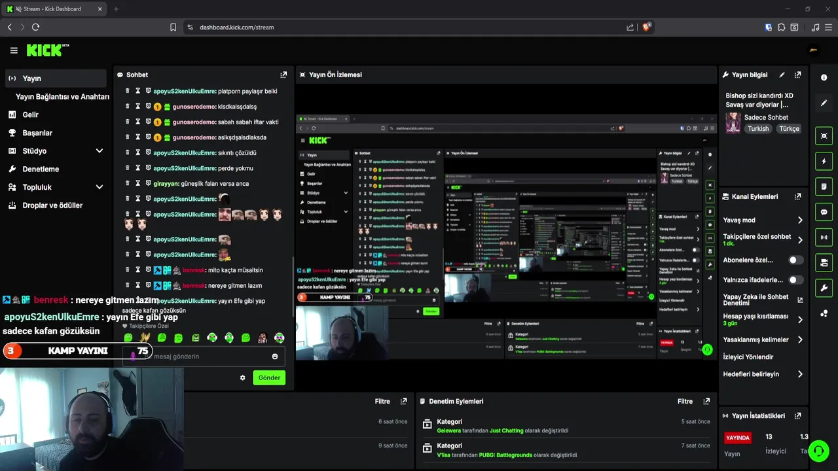Delete the message 'platporn paylaşır belki'
838x471 pixels.
pos(128,91)
